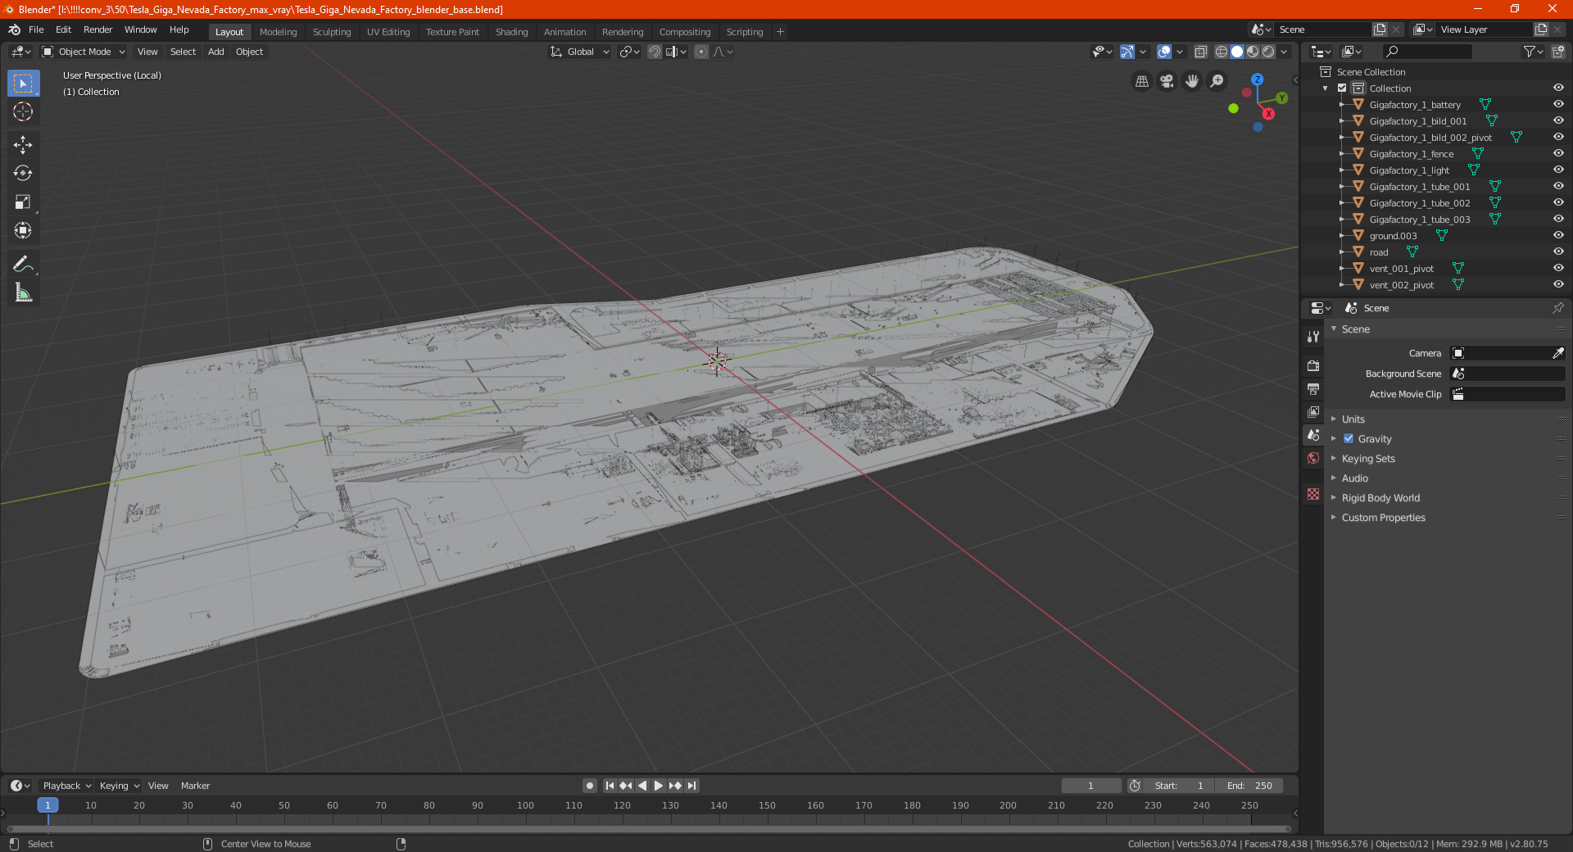1573x852 pixels.
Task: Select wireframe viewport shading
Action: [1222, 52]
